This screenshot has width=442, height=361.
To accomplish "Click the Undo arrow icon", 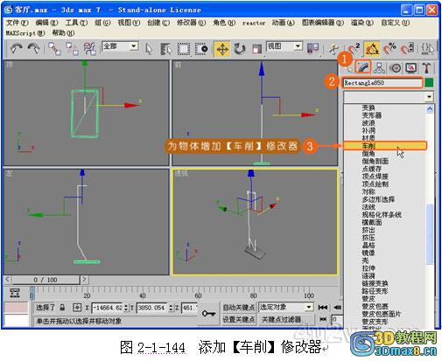I will [x=17, y=48].
